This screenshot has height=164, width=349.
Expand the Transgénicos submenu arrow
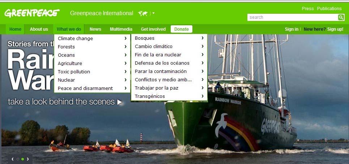point(203,96)
